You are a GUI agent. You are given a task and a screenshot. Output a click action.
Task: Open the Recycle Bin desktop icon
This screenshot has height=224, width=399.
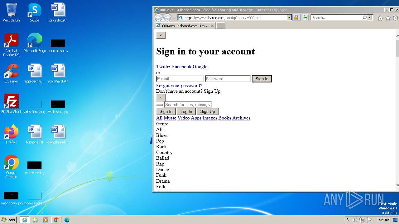click(11, 12)
